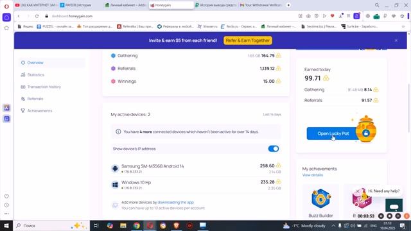Viewport: 411px width, 231px height.
Task: Open history clock icon in the Opera sidebar
Action: [x=6, y=205]
